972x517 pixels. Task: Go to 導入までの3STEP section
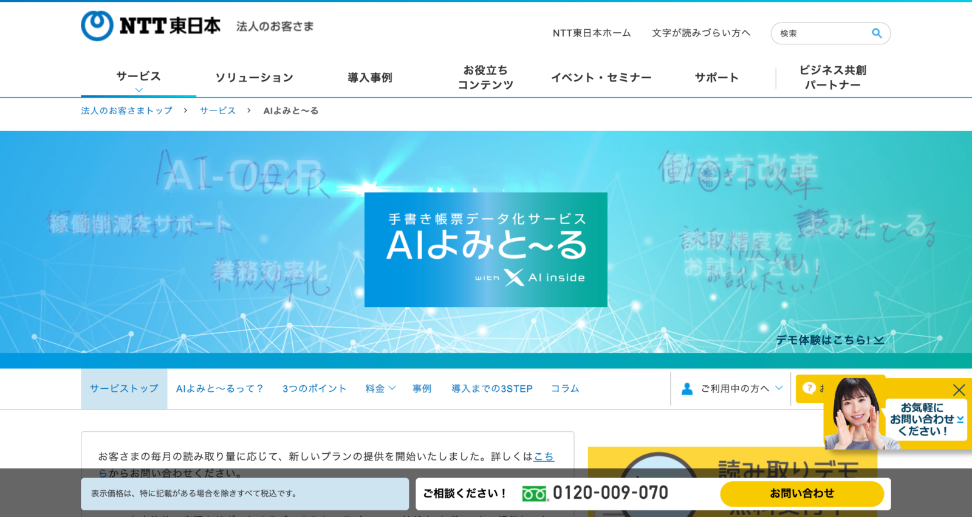492,389
